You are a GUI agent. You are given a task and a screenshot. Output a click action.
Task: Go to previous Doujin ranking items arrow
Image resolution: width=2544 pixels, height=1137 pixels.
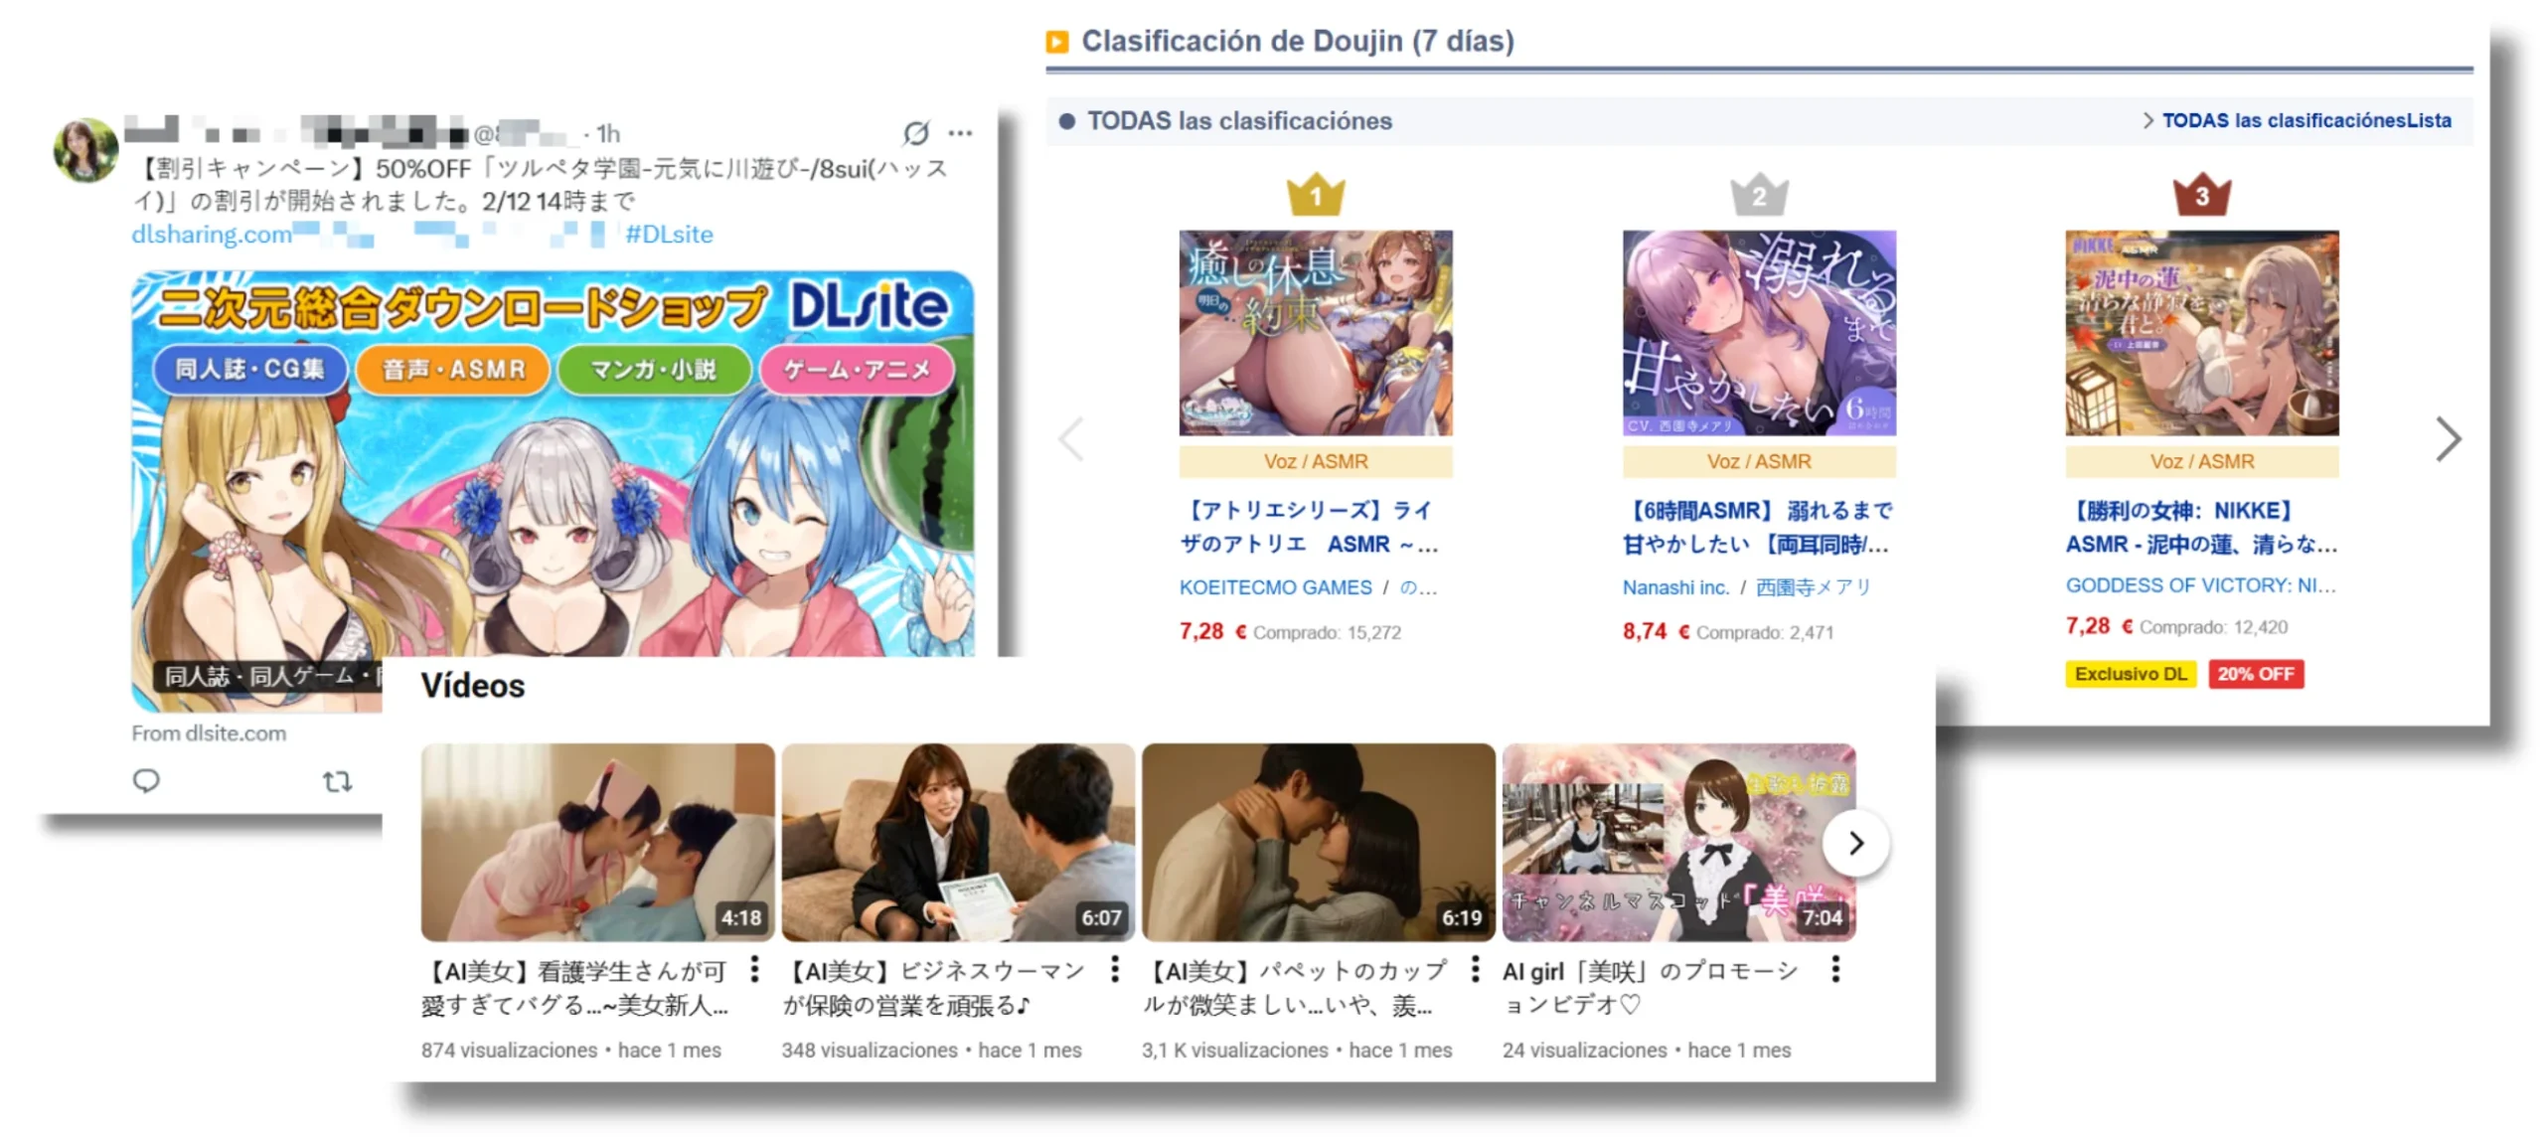tap(1072, 438)
